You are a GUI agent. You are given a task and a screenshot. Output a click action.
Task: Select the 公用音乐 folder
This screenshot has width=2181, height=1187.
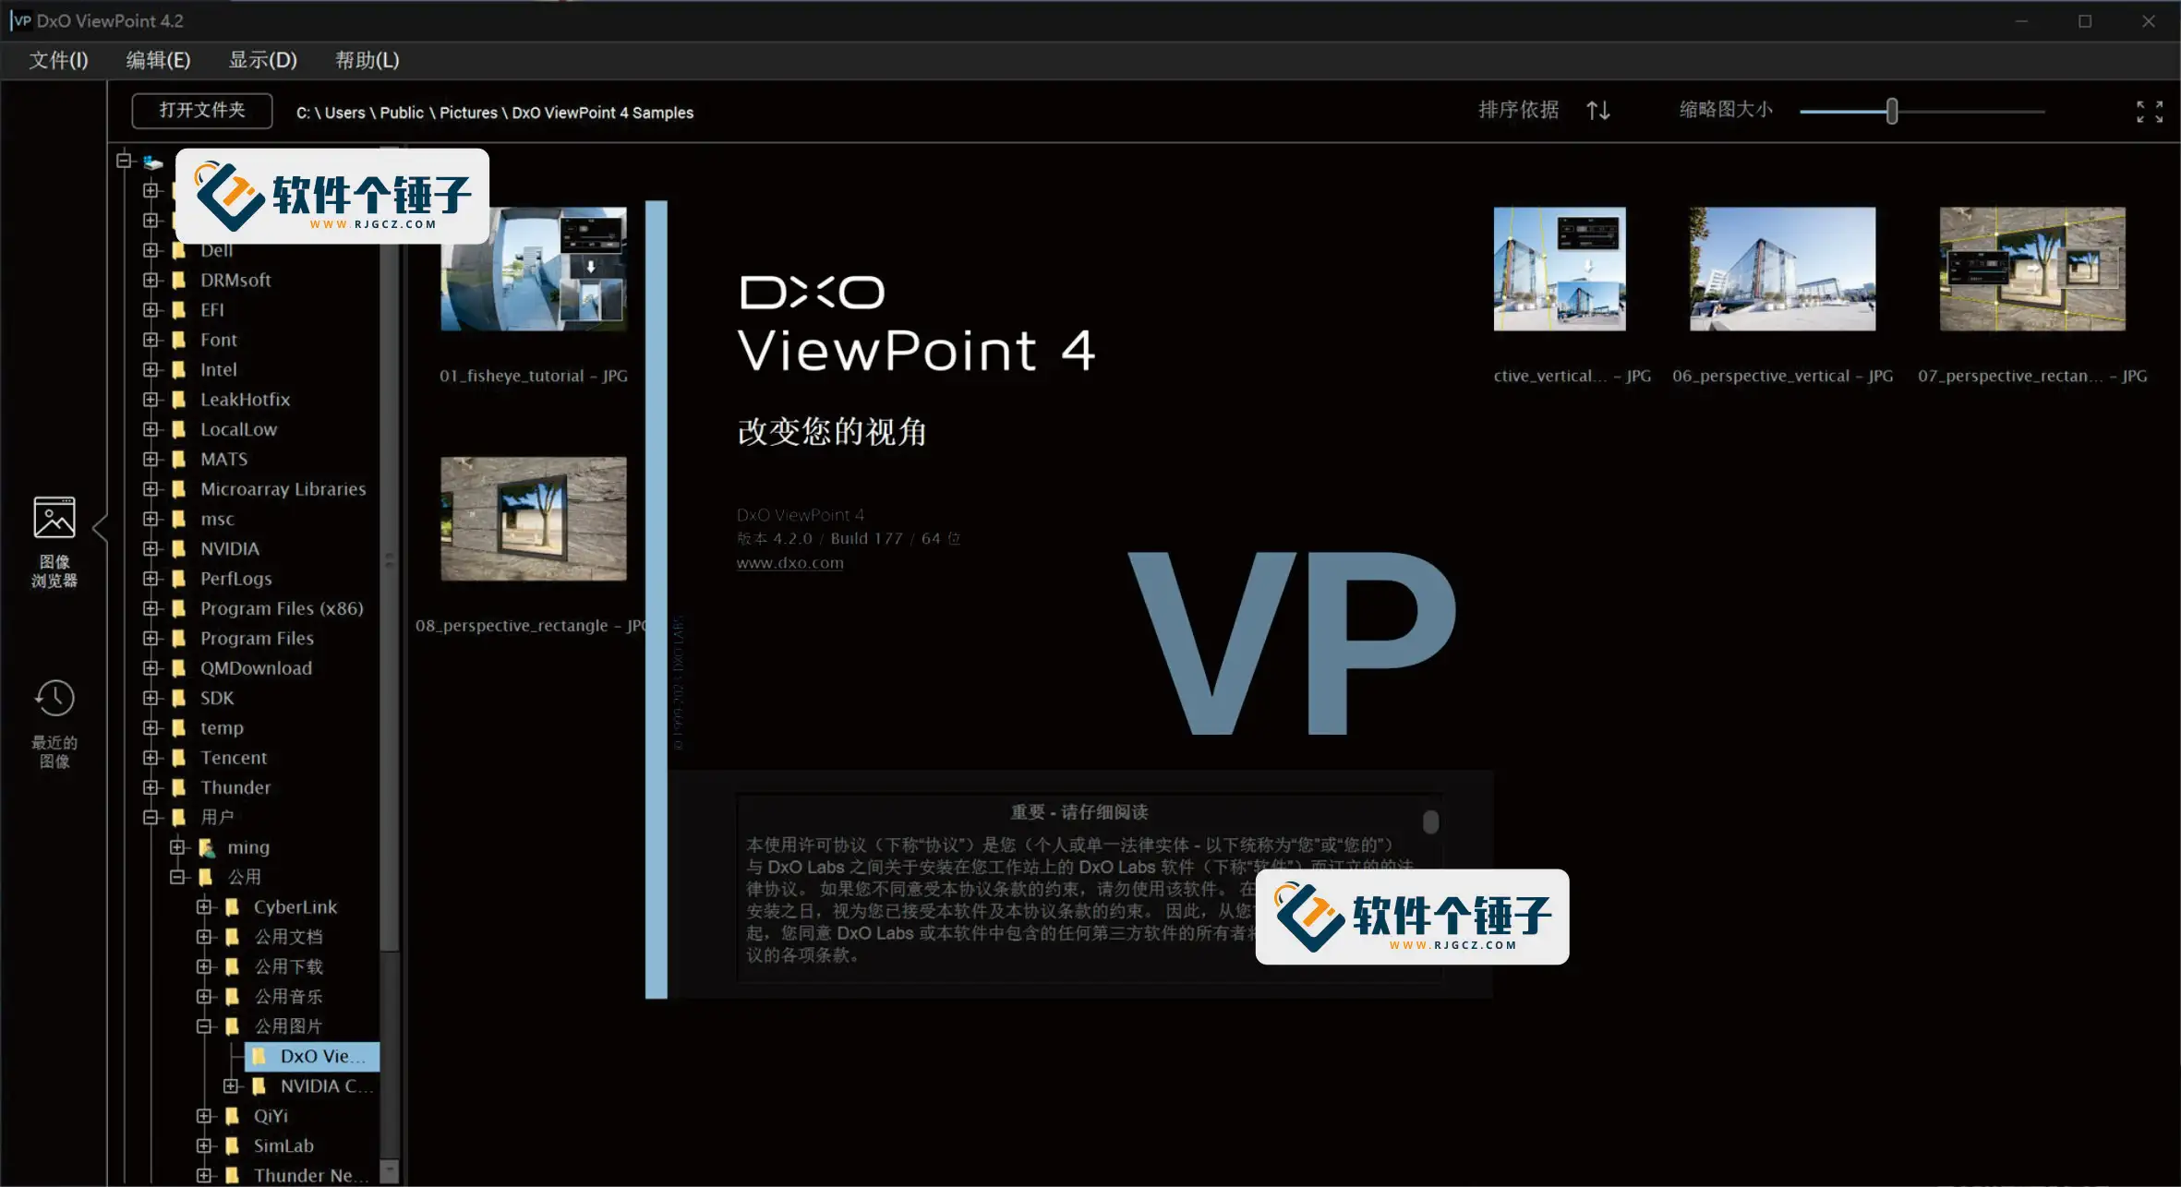pos(288,997)
